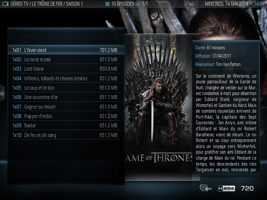This screenshot has width=267, height=200.
Task: Select episode 1x02 La route royale
Action: pyautogui.click(x=66, y=59)
